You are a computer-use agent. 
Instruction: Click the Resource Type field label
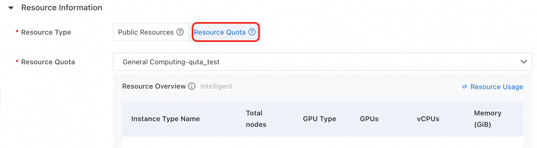pos(46,32)
